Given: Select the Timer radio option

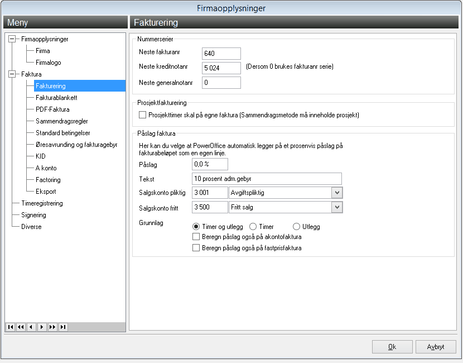Looking at the screenshot, I should click(x=253, y=227).
